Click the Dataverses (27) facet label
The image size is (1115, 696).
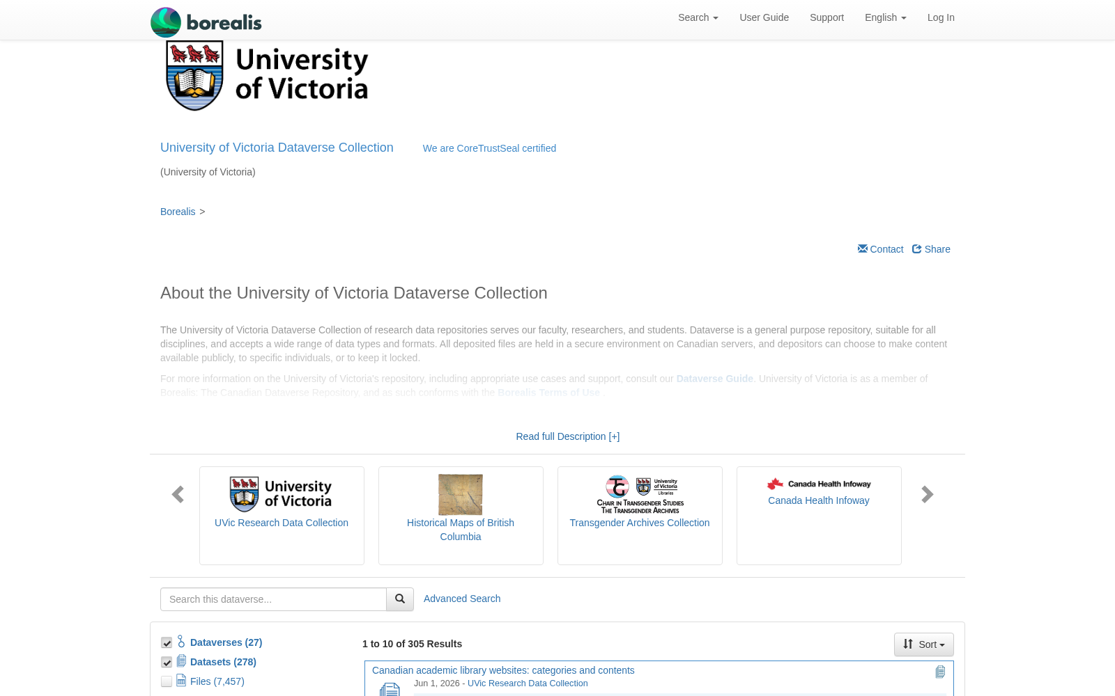pos(226,642)
